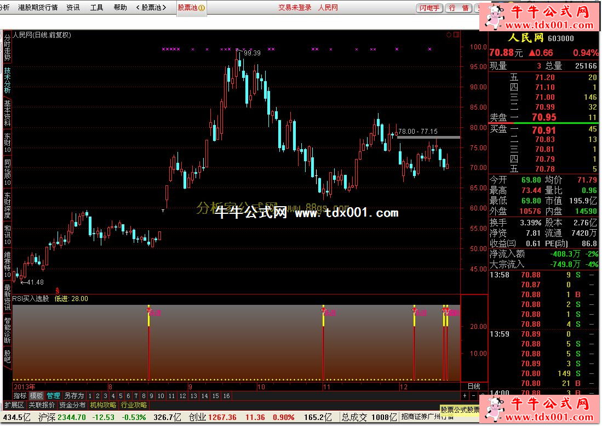Image resolution: width=602 pixels, height=426 pixels.
Task: Open the 和讯10 side tab
Action: 7,235
